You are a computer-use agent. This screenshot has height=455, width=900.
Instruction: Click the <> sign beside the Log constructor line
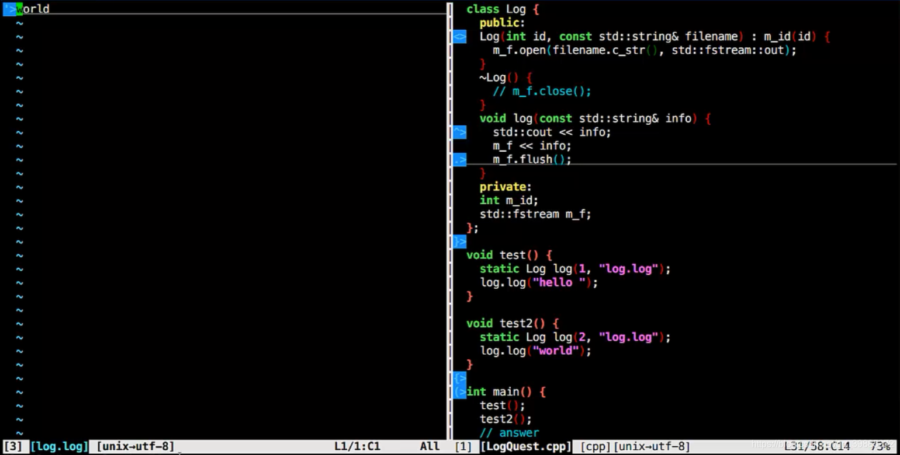pos(460,37)
